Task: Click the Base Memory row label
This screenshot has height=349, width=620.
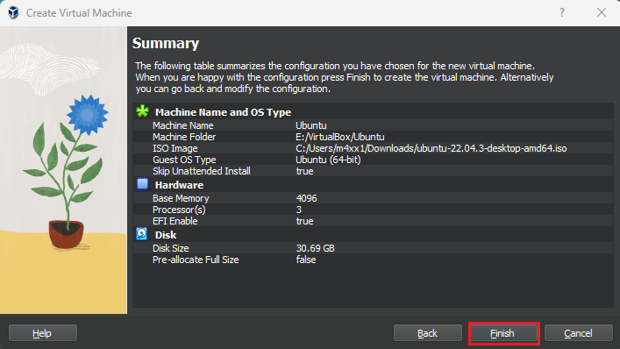Action: (181, 198)
